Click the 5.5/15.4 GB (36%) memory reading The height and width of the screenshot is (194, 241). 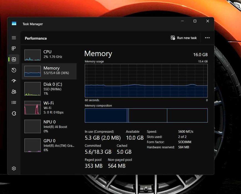(x=56, y=73)
